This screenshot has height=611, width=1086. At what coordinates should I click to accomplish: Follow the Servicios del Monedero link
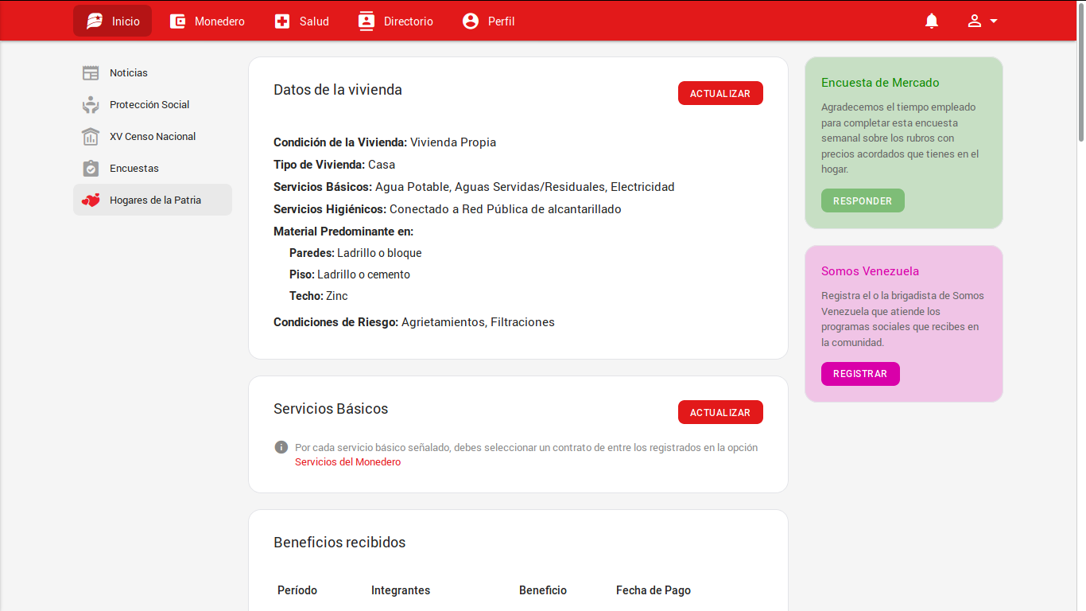coord(347,462)
